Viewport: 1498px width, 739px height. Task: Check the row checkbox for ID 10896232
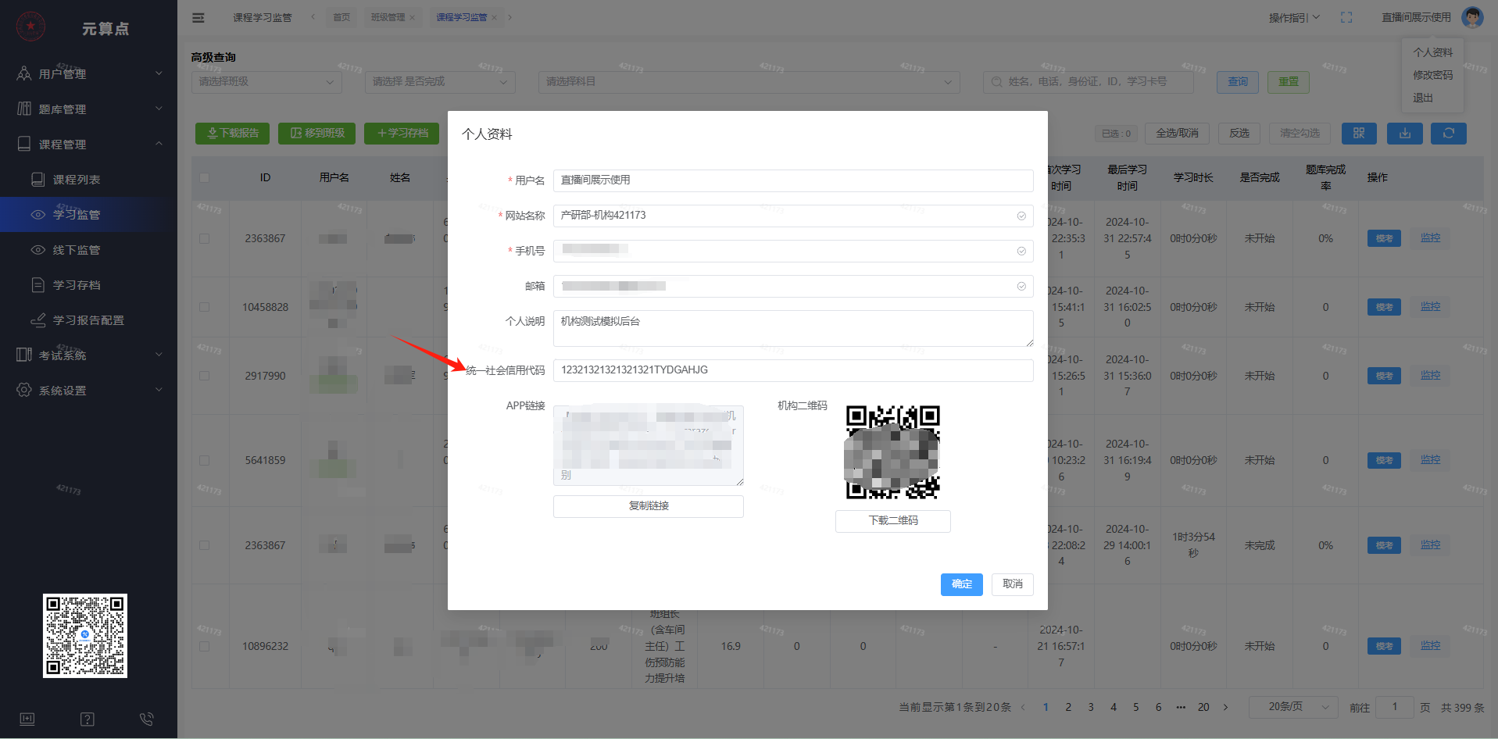pyautogui.click(x=204, y=646)
